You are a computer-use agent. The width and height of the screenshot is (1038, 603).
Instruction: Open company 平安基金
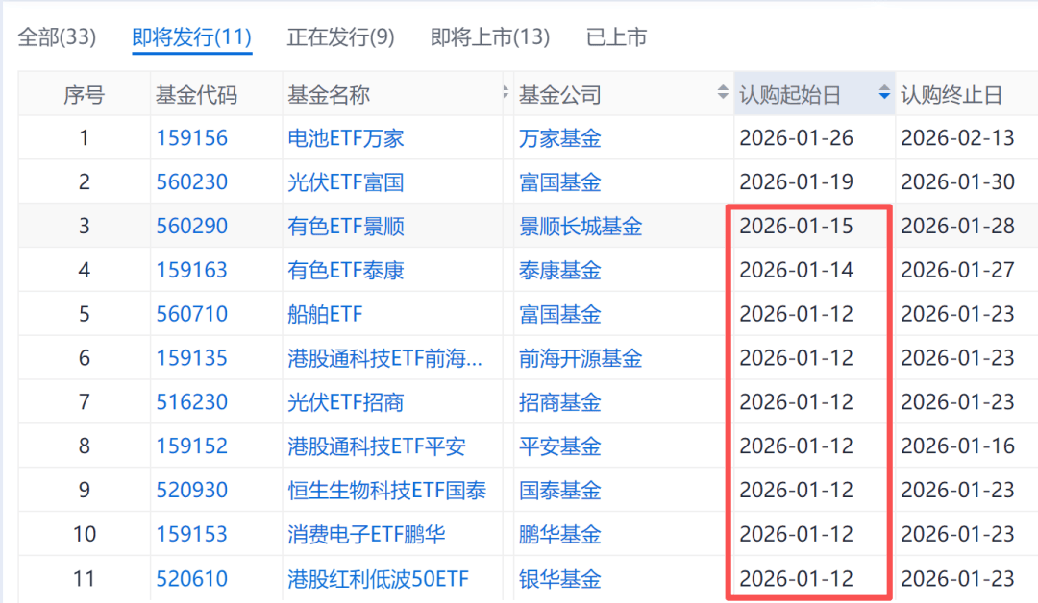click(560, 446)
